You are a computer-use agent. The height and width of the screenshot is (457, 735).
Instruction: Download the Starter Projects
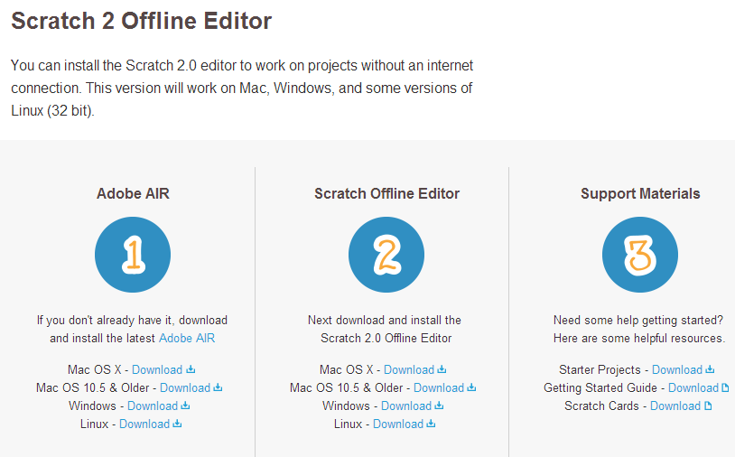coord(676,369)
